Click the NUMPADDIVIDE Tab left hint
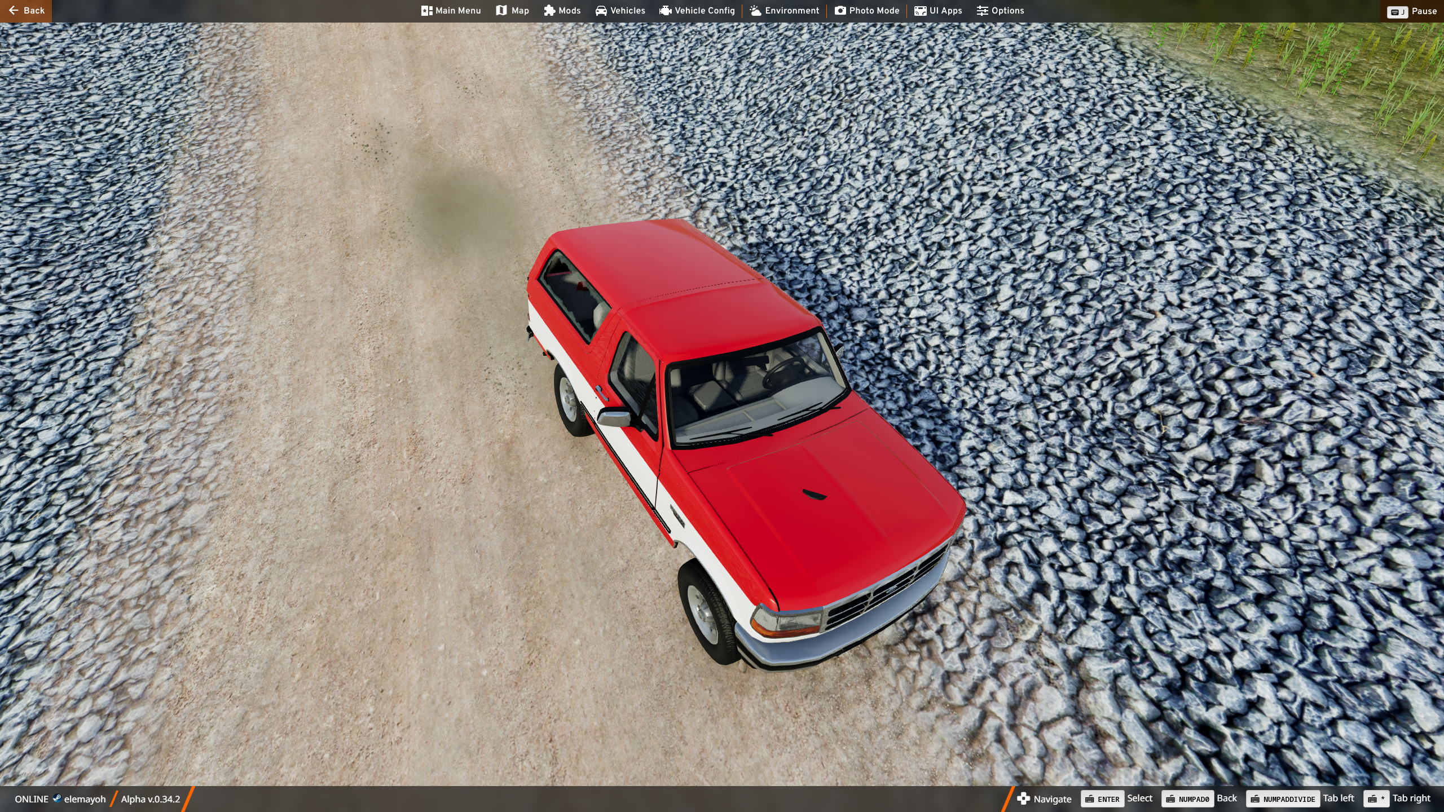Screen dimensions: 1444x812 pos(1283,798)
